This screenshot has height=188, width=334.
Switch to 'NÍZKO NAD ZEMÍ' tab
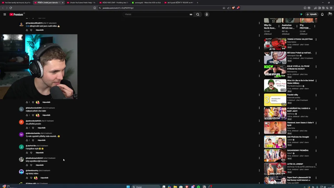tap(114, 3)
